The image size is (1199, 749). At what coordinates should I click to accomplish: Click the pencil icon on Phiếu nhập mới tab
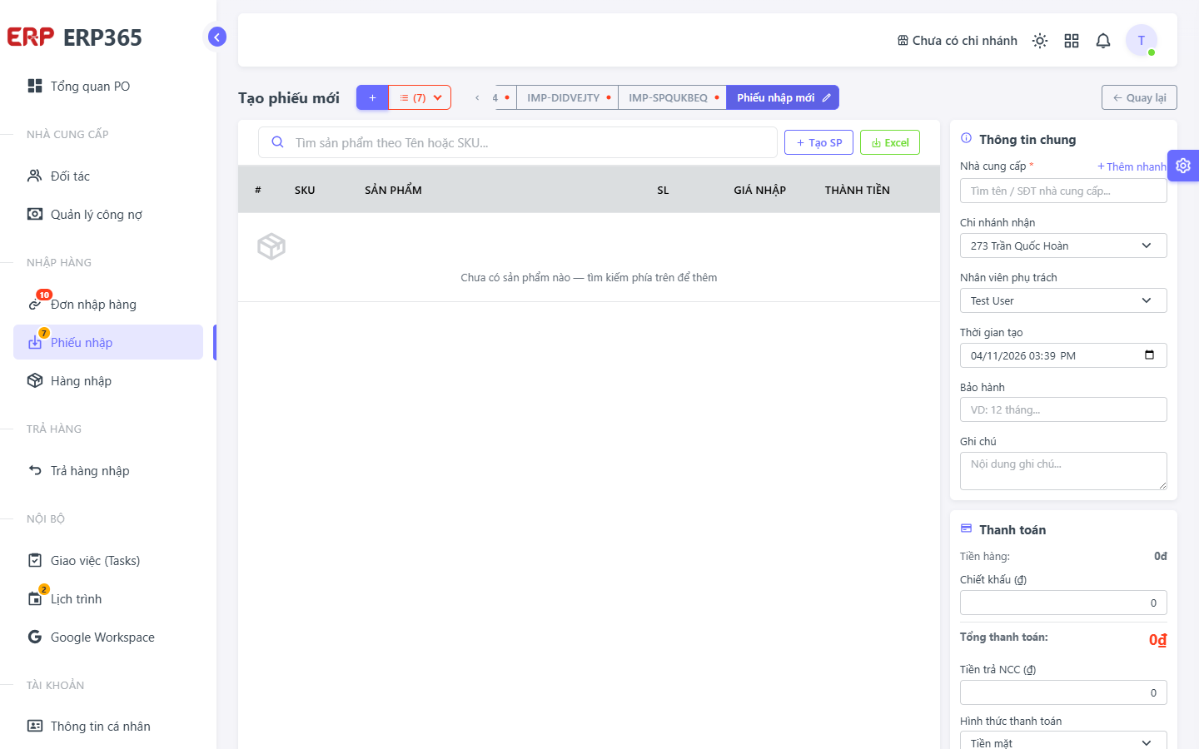click(x=827, y=97)
